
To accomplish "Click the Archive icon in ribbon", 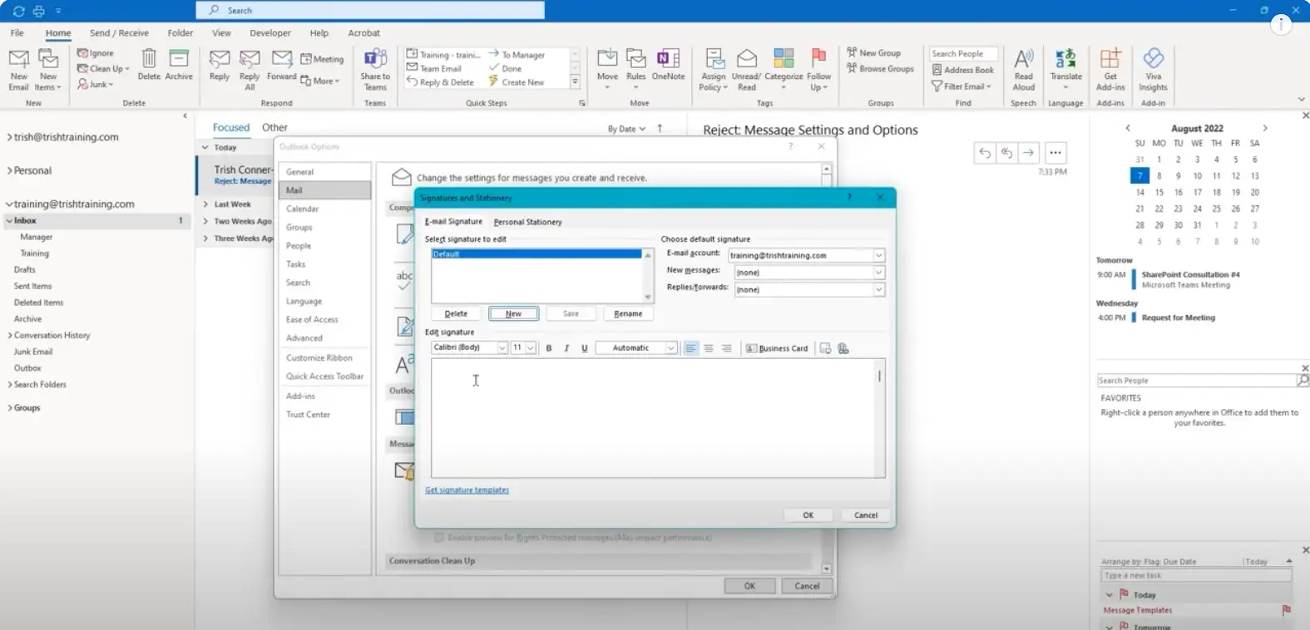I will pos(179,65).
